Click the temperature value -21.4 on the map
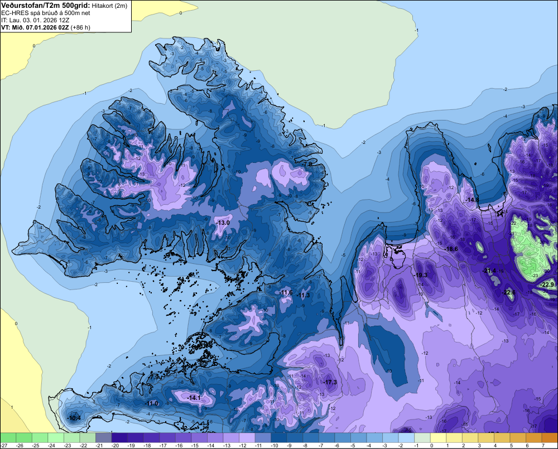The width and height of the screenshot is (558, 449). (x=489, y=271)
